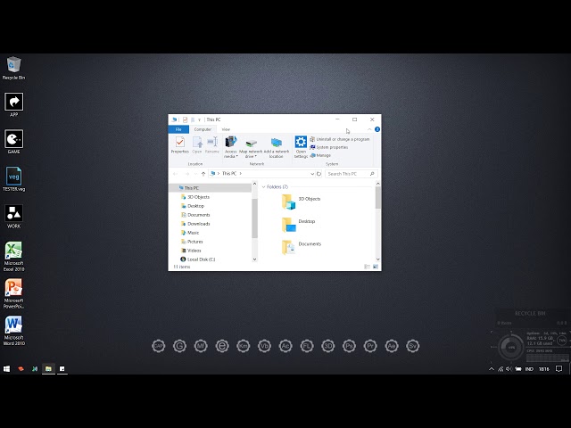Viewport: 571px width, 428px height.
Task: Click content pane scrollbar thumb
Action: [377, 198]
